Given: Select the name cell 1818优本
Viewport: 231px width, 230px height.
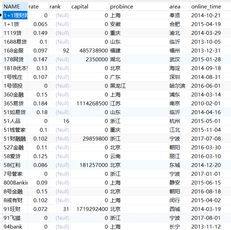Looking at the screenshot, I should click(x=15, y=68).
